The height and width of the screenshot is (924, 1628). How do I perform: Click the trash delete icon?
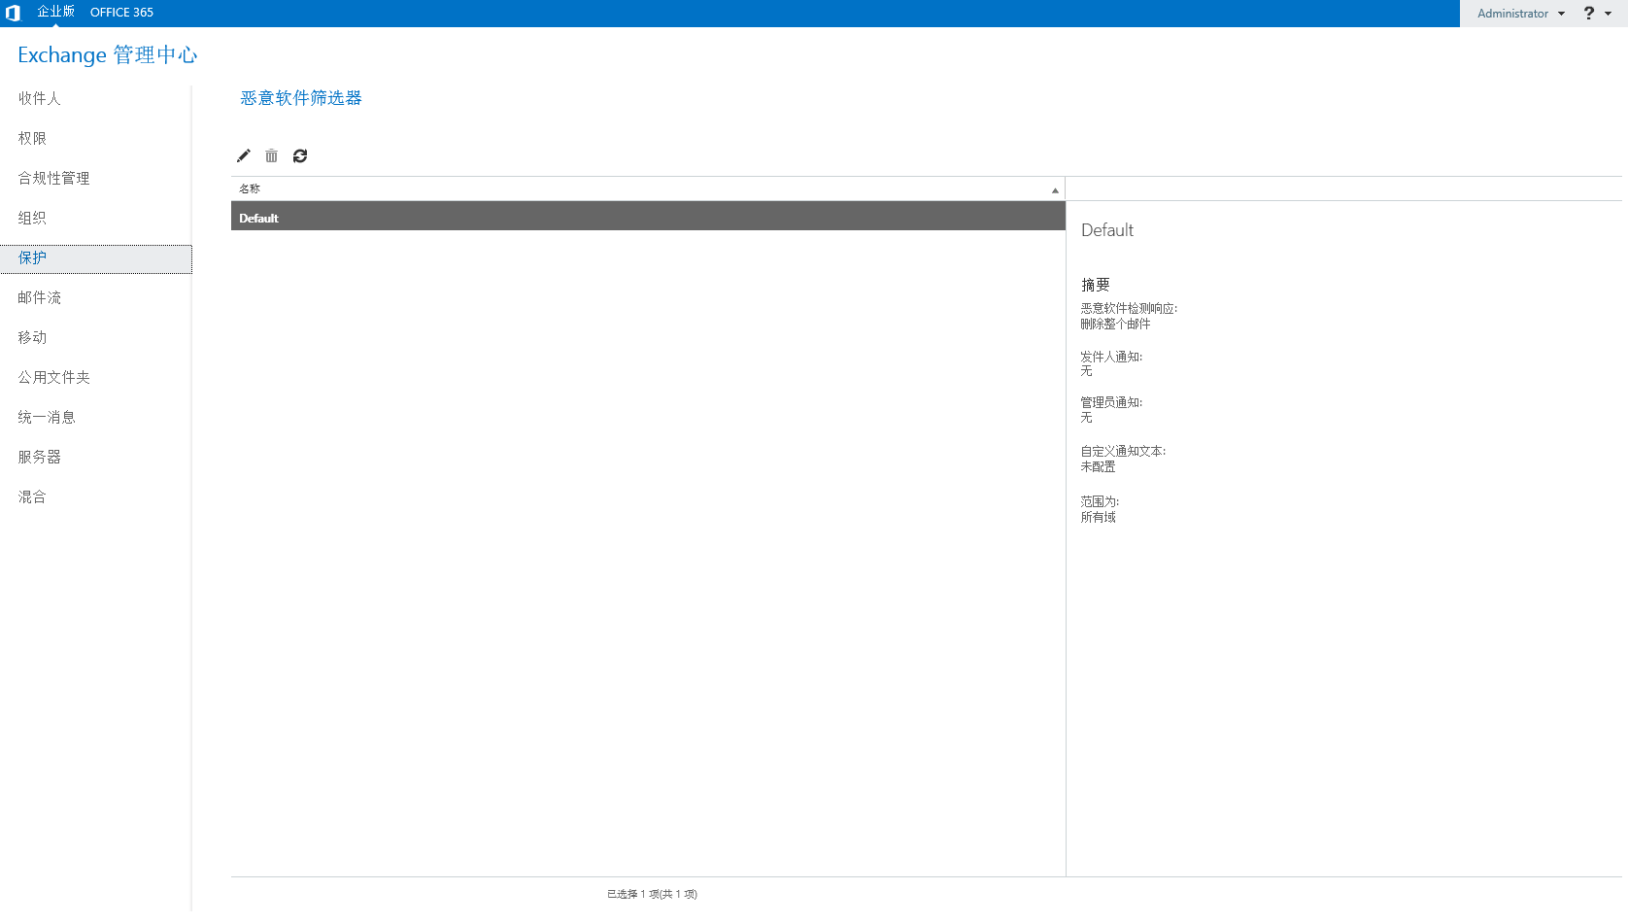[272, 155]
